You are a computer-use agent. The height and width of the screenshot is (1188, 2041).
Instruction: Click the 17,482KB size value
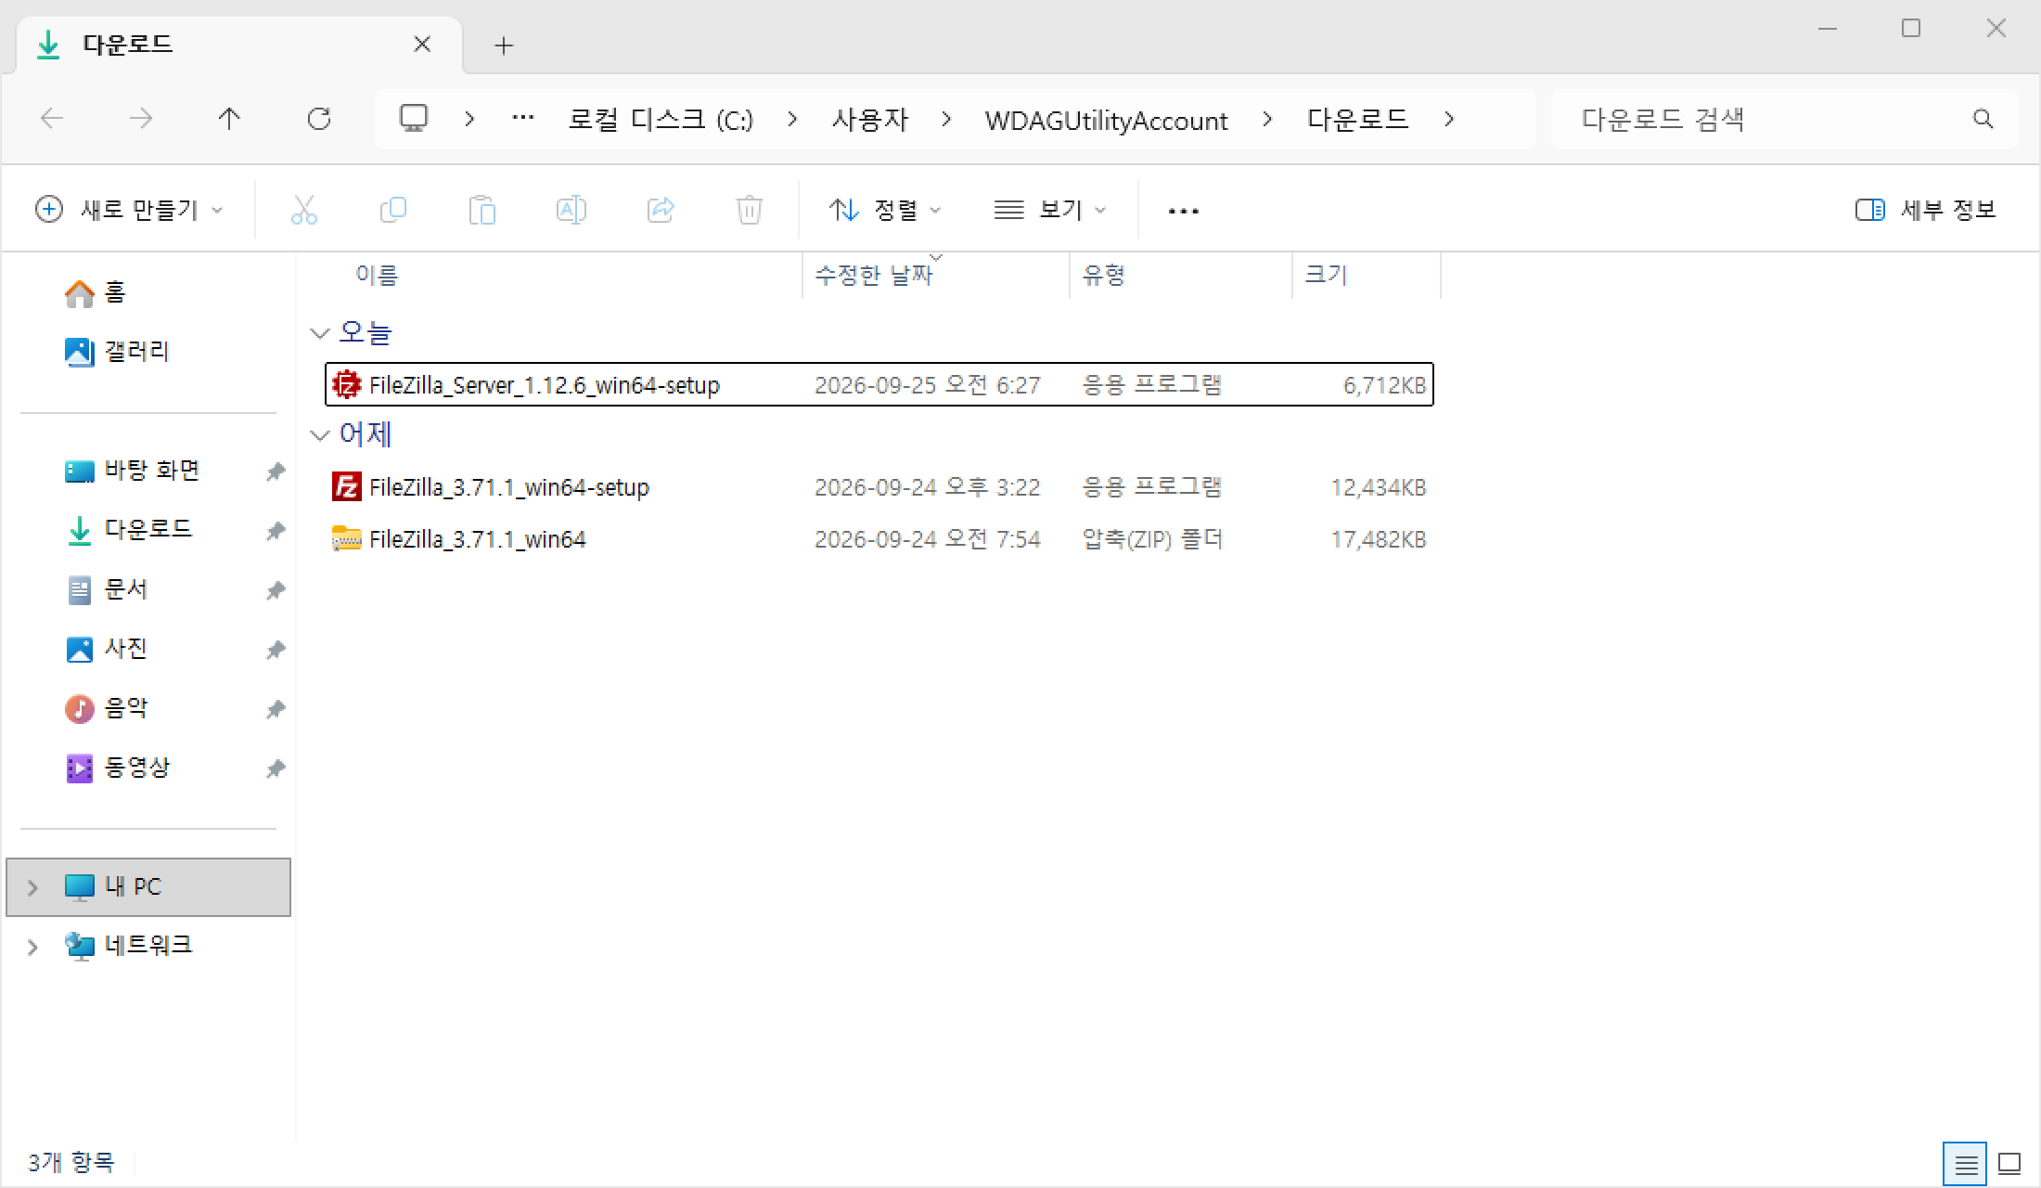click(1379, 539)
